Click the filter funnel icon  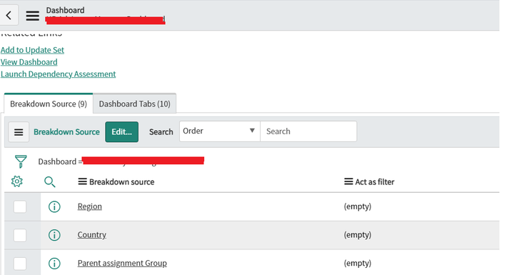coord(21,161)
